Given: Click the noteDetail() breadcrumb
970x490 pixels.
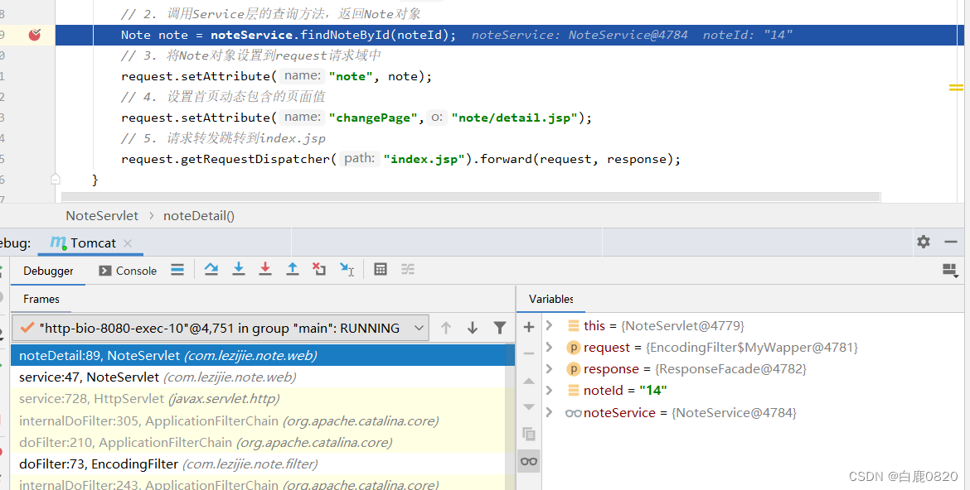Looking at the screenshot, I should 199,216.
